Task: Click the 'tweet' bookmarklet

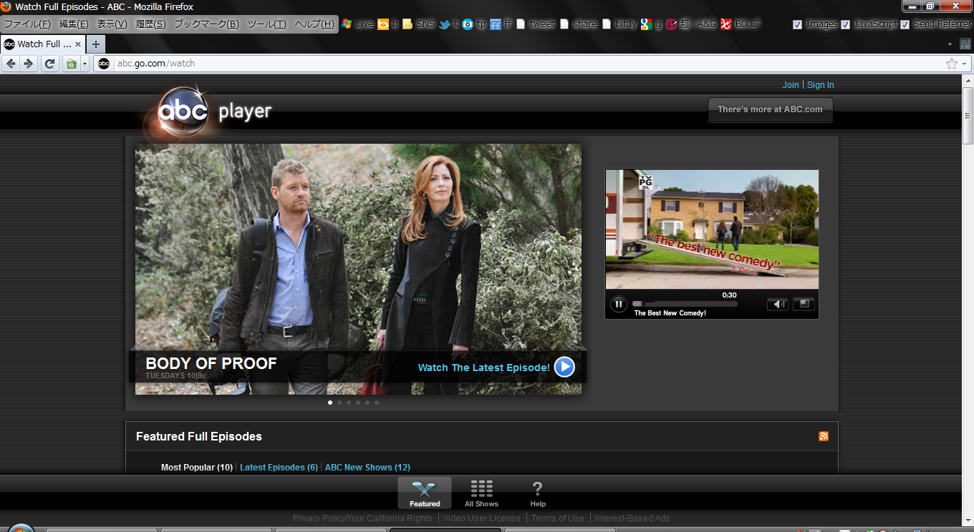Action: 536,24
